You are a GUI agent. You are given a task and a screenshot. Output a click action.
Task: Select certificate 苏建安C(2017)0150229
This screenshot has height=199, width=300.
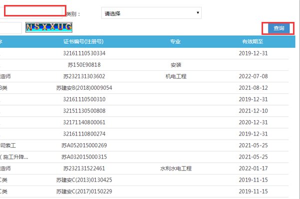[84, 192]
